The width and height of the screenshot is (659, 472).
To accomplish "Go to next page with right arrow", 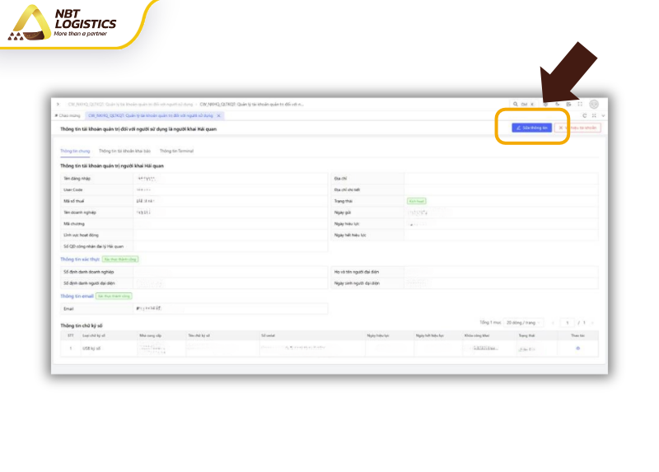I will coord(592,323).
